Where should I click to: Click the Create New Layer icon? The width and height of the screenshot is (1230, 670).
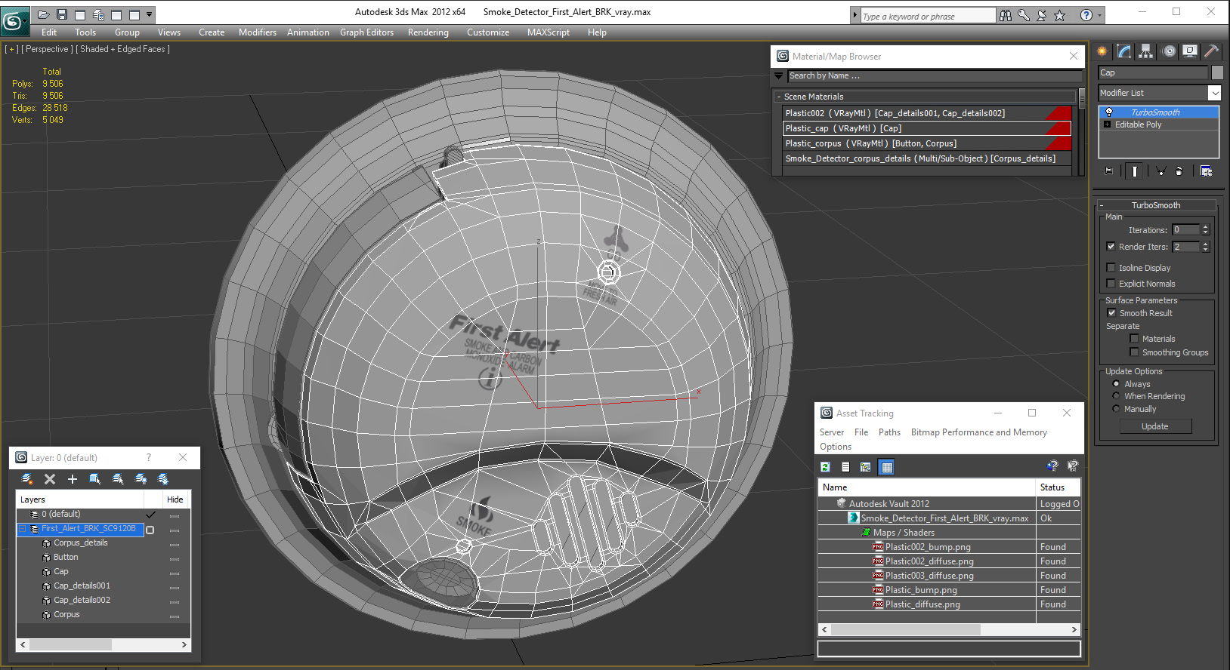pos(27,479)
